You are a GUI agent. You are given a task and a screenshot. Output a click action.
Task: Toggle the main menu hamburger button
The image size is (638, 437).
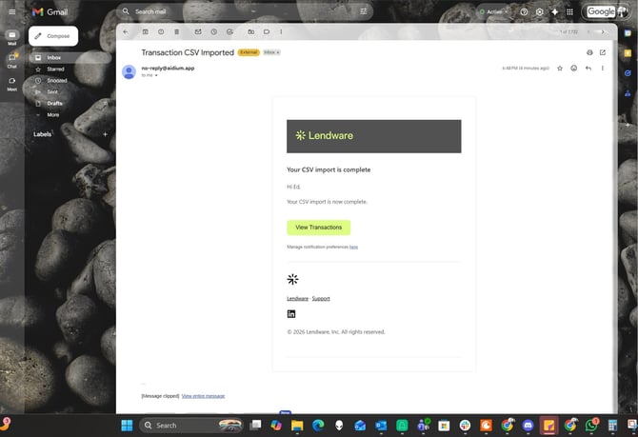point(11,11)
